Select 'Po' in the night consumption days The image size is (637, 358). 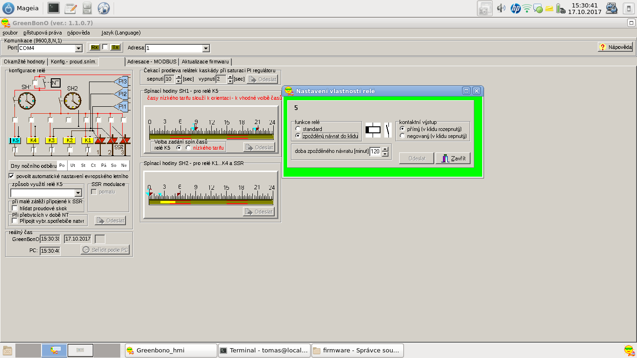(62, 165)
